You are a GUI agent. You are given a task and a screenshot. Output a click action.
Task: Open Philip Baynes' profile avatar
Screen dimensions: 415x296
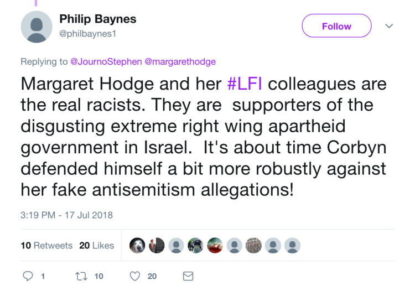click(37, 27)
